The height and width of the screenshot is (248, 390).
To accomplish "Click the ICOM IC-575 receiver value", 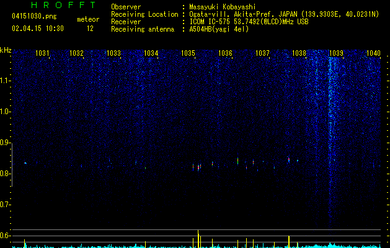I will (x=249, y=22).
